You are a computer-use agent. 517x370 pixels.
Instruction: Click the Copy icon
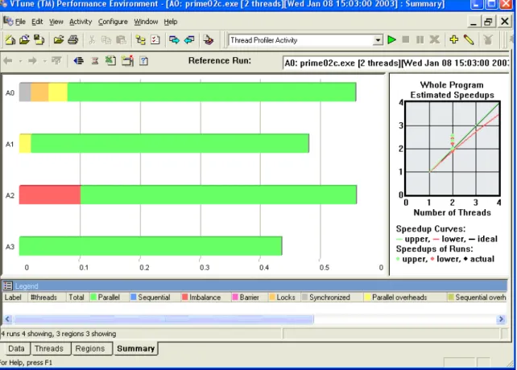click(106, 40)
